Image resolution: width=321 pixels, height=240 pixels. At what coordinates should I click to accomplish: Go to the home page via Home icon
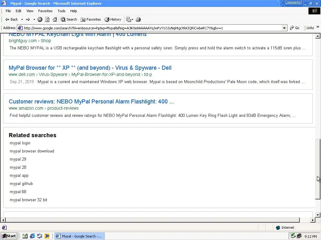55,19
